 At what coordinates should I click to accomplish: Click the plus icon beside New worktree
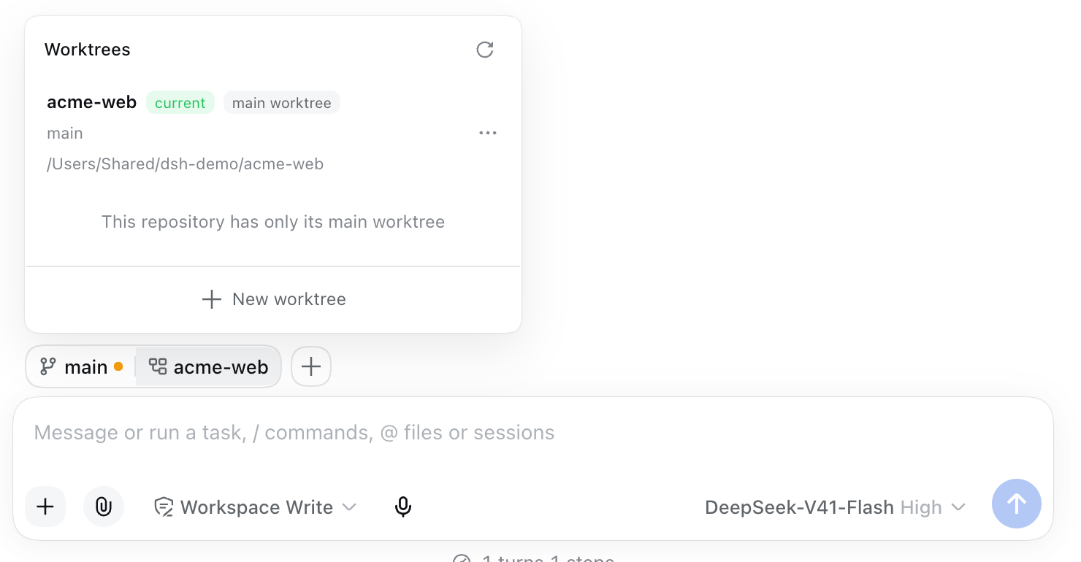pos(212,299)
